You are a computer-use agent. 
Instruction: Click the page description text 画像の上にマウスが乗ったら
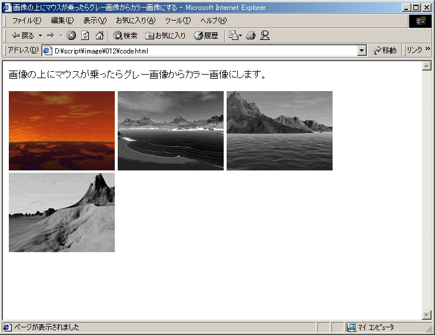click(138, 74)
